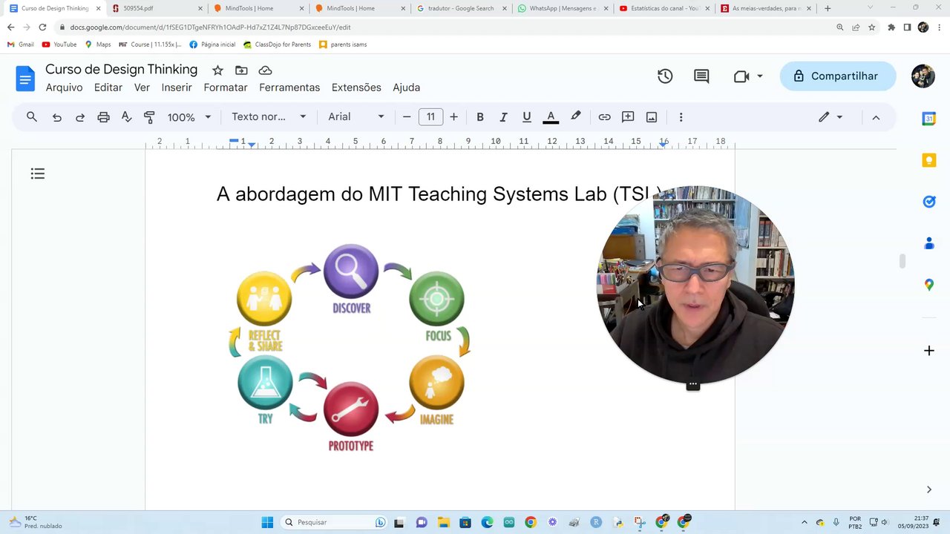
Task: Switch to the 509554.pdf tab
Action: coord(157,8)
